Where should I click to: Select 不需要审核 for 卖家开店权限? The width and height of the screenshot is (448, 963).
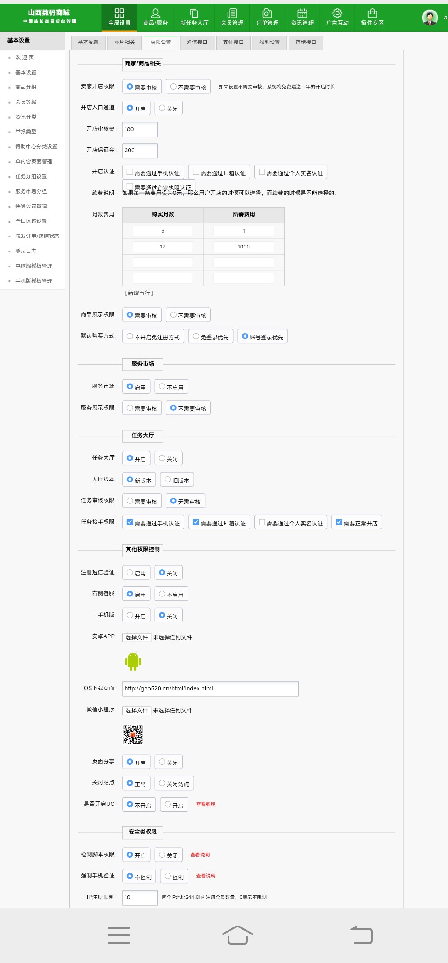pos(173,87)
